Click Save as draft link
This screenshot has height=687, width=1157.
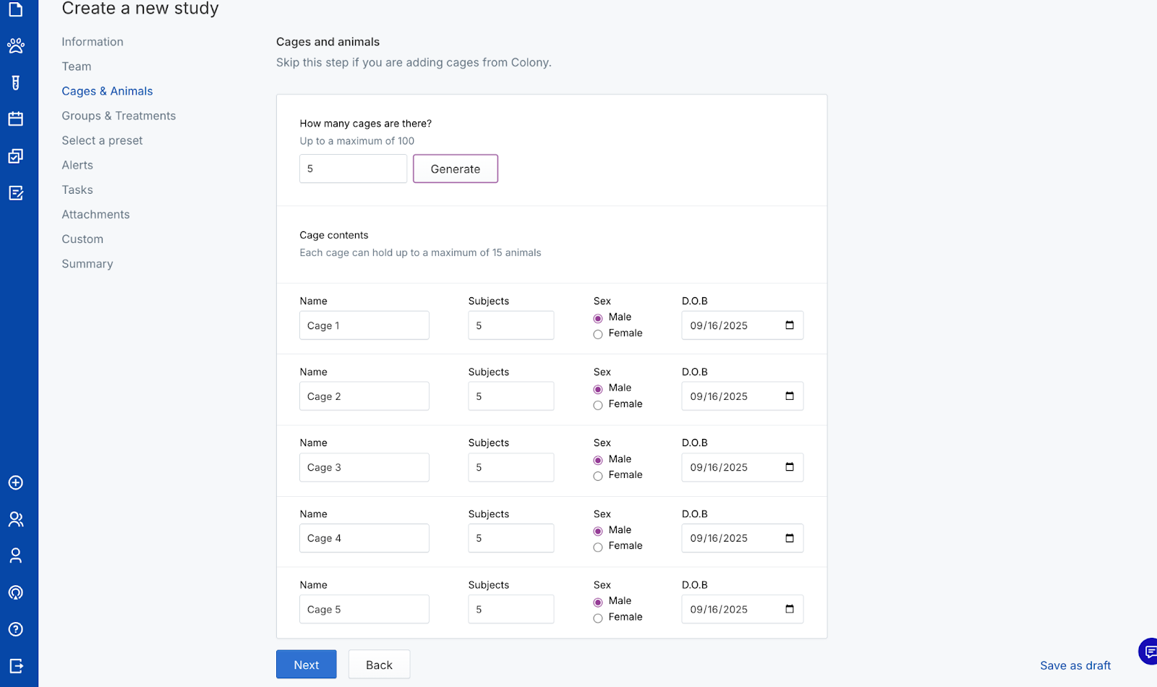pyautogui.click(x=1075, y=665)
